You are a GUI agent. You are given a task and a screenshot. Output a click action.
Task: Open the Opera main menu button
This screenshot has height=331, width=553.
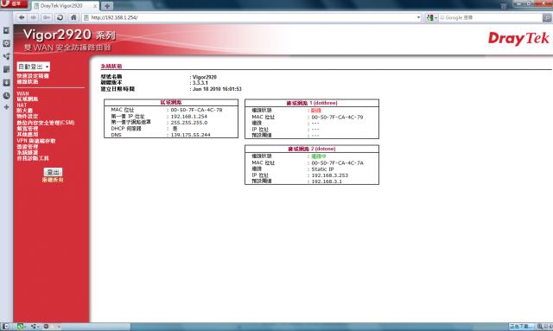pyautogui.click(x=14, y=3)
